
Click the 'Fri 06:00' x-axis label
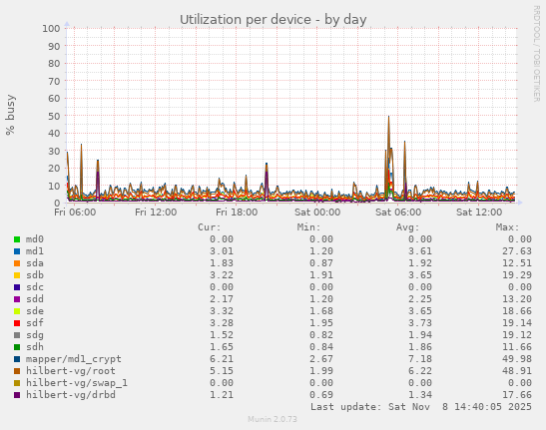click(x=75, y=213)
